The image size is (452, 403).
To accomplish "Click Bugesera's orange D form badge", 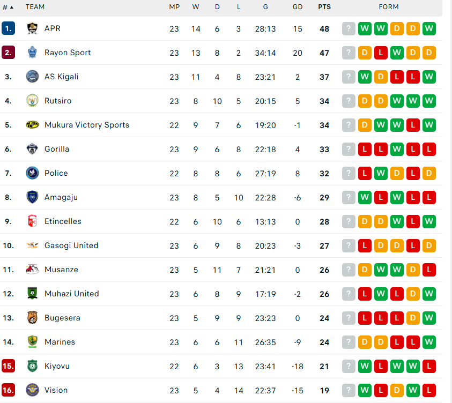I will pyautogui.click(x=413, y=318).
